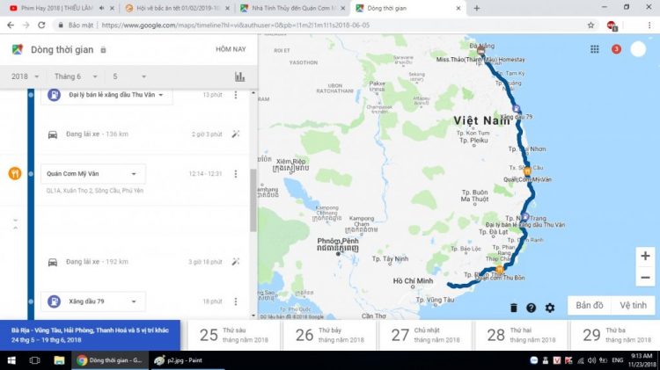Select day 29 Thứ ba card

614,335
